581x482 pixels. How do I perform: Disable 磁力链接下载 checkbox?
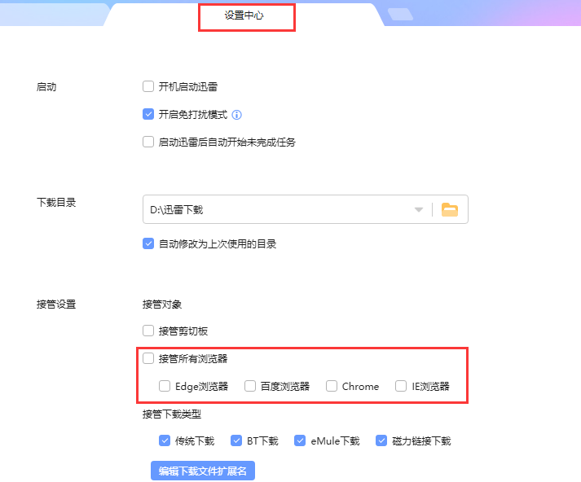point(381,440)
